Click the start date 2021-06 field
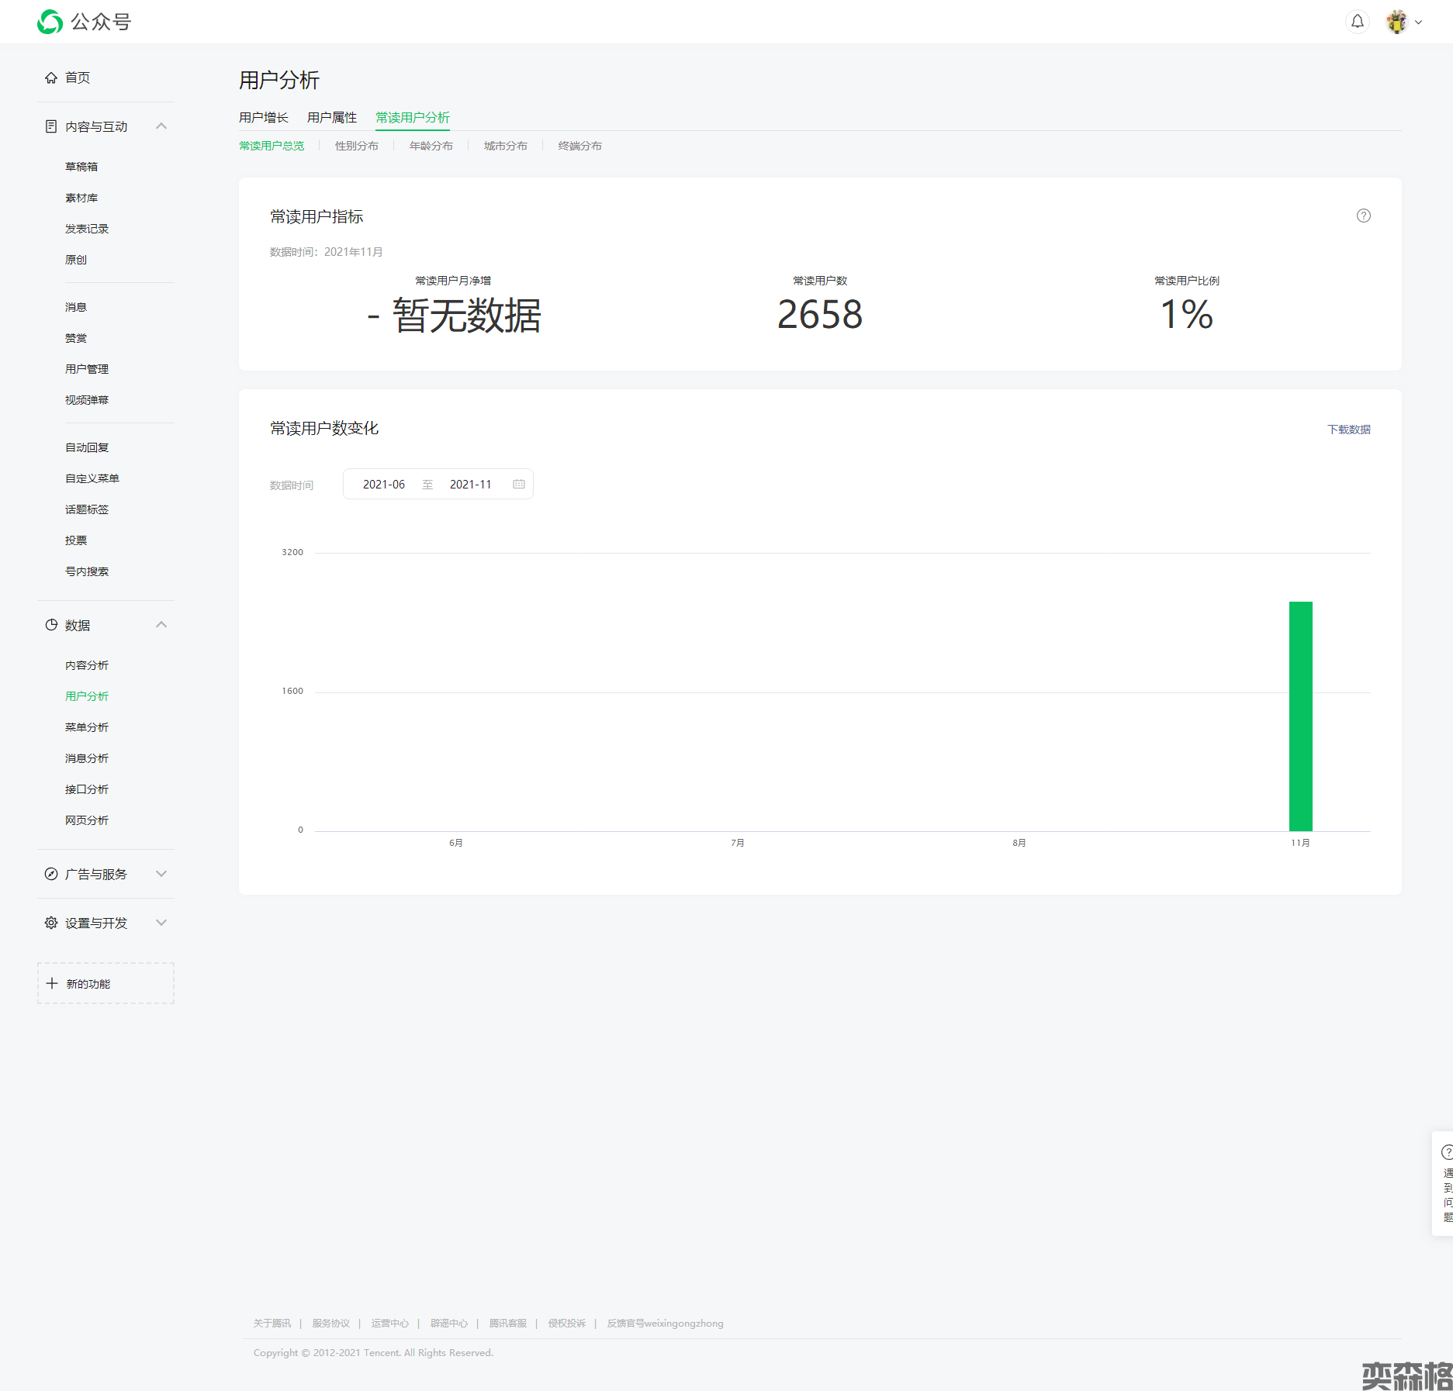The width and height of the screenshot is (1453, 1391). click(x=384, y=485)
